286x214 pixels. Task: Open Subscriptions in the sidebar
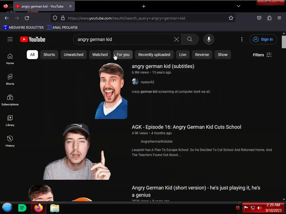tap(10, 100)
